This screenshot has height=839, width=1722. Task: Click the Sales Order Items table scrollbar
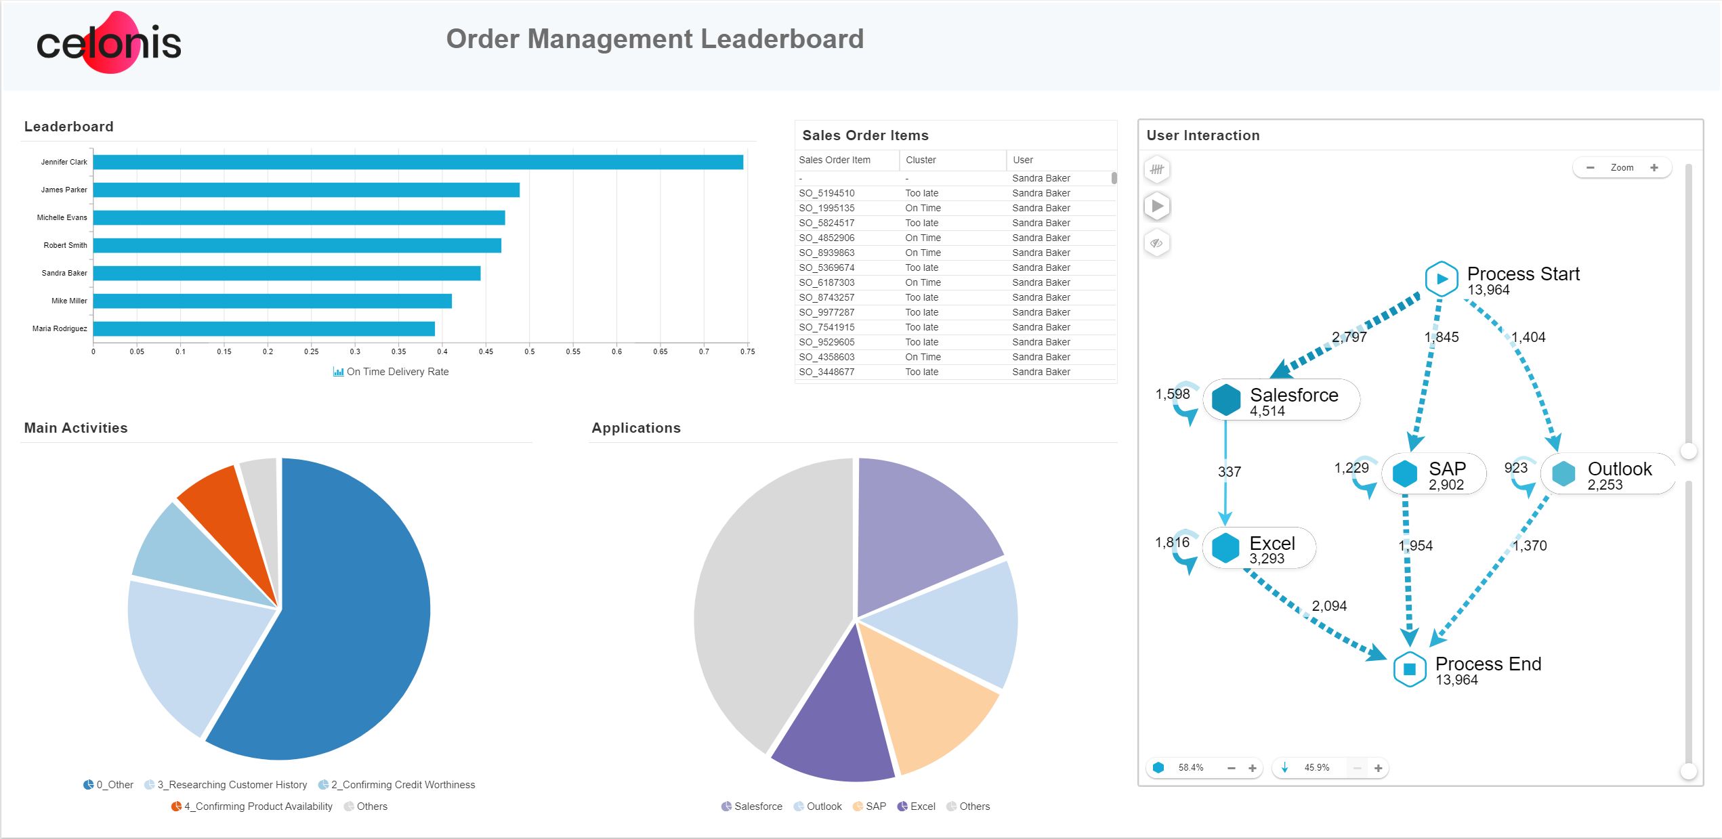1114,178
